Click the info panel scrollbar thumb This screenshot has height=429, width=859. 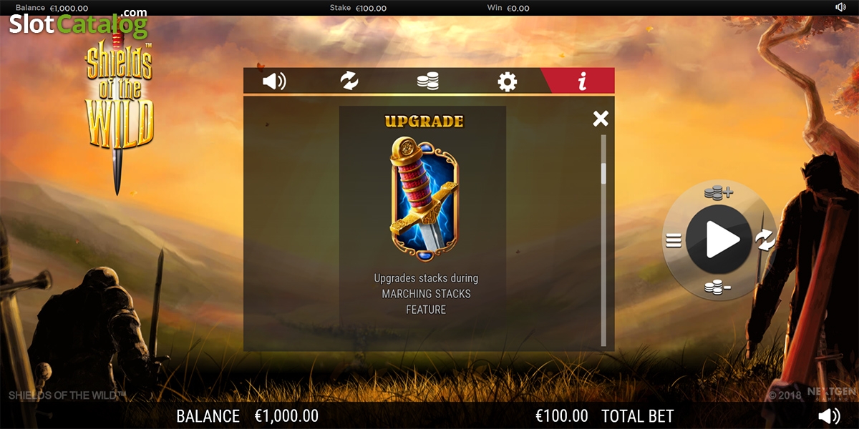tap(603, 174)
